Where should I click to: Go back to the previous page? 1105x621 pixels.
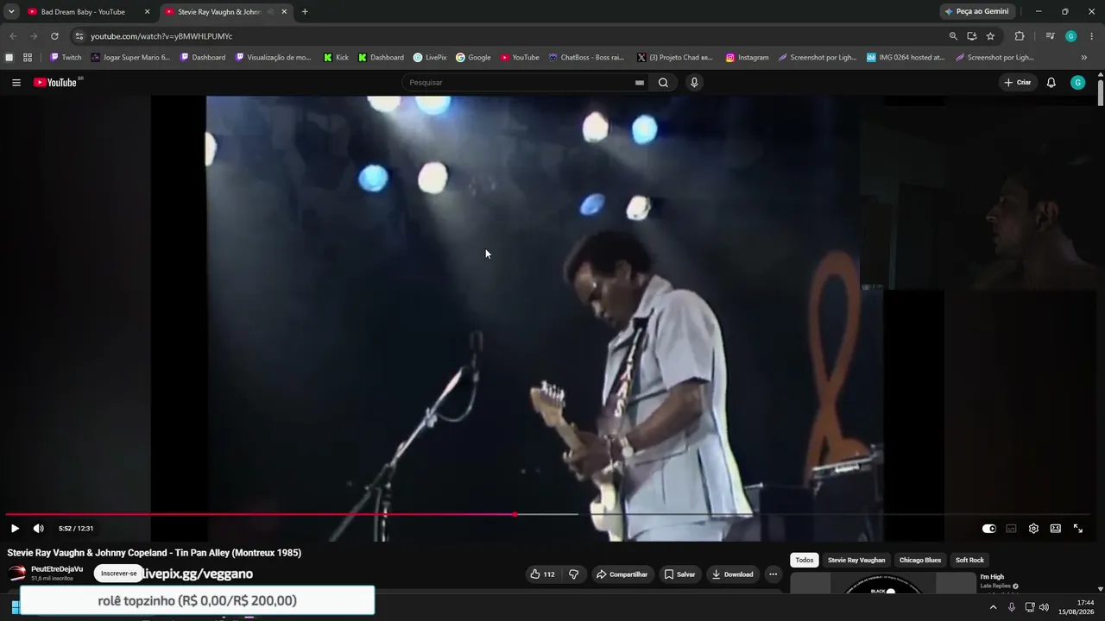point(13,36)
